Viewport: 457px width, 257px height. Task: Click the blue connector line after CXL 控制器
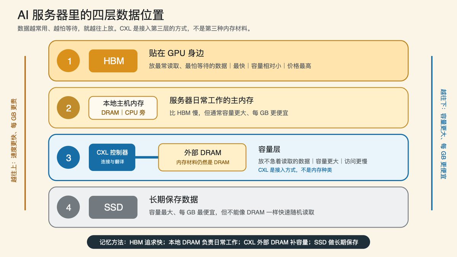tap(147, 157)
